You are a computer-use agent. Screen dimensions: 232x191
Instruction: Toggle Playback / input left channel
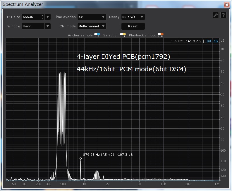pos(159,35)
